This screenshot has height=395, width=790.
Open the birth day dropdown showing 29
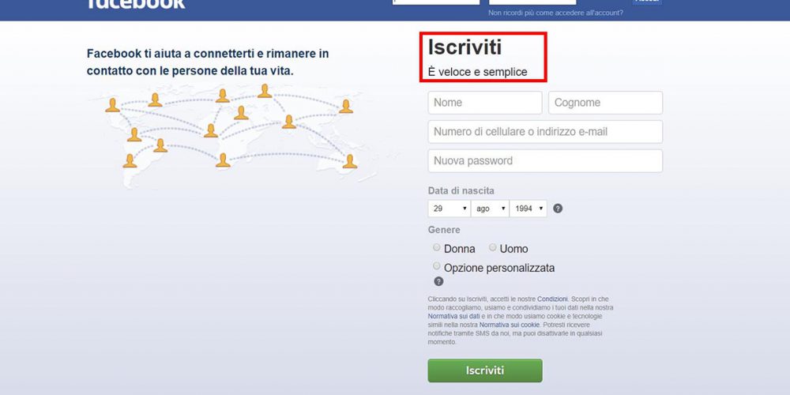tap(450, 209)
